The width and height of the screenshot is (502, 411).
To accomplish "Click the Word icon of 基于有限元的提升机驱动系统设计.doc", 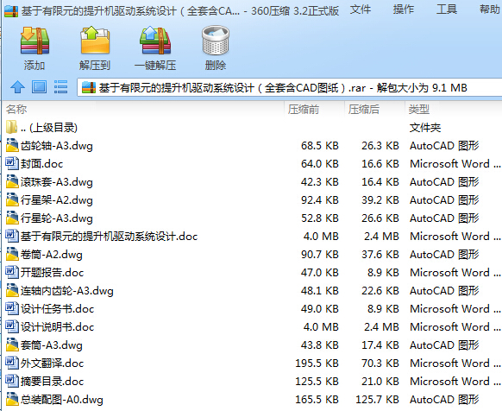I will (x=12, y=236).
